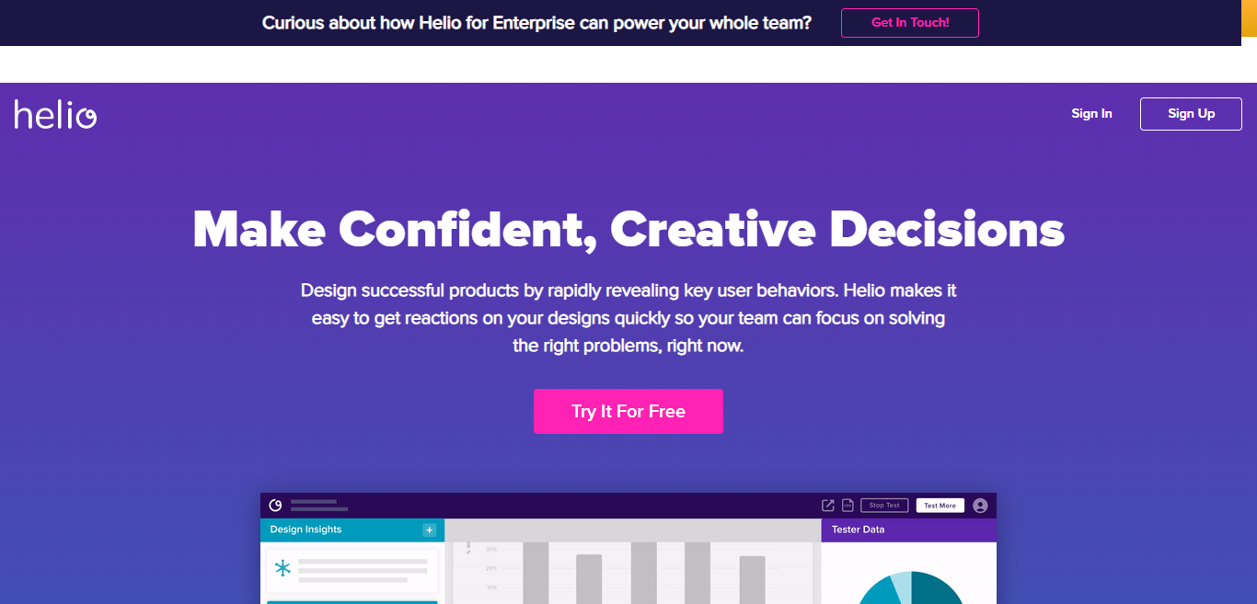Click Try It For Free button
Screen dimensions: 1257x604
pos(628,411)
